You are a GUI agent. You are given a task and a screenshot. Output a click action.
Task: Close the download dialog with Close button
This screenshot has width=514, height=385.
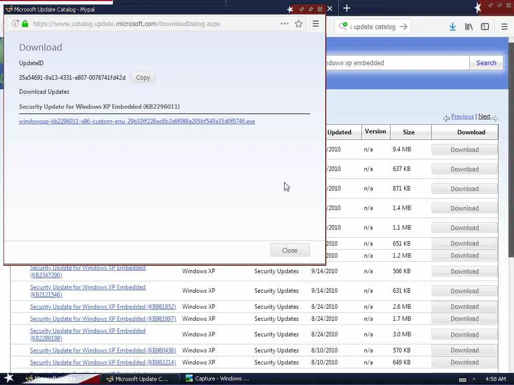coord(290,250)
